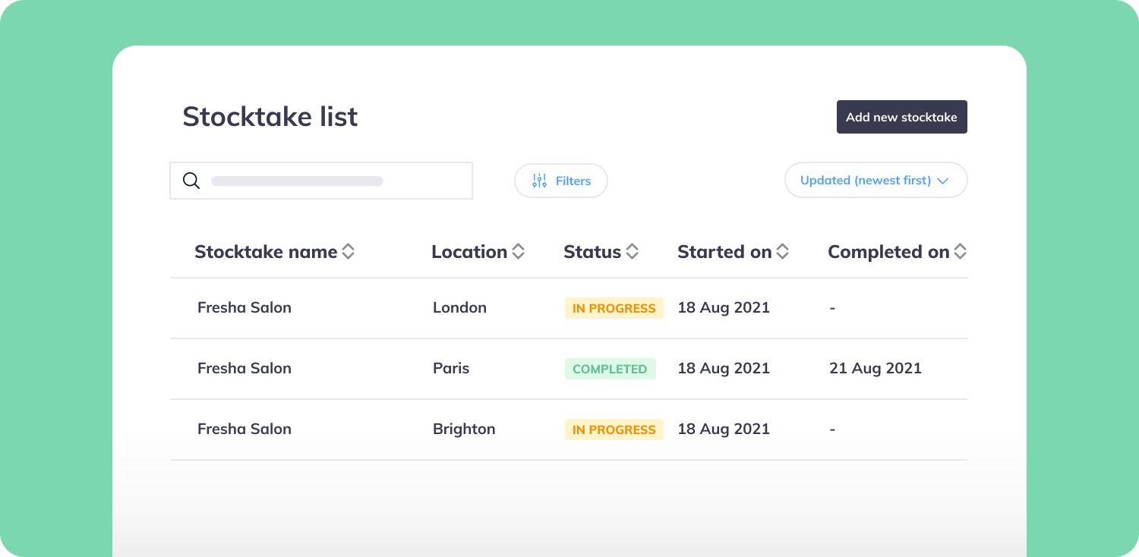Click the Paris location cell

coord(451,368)
